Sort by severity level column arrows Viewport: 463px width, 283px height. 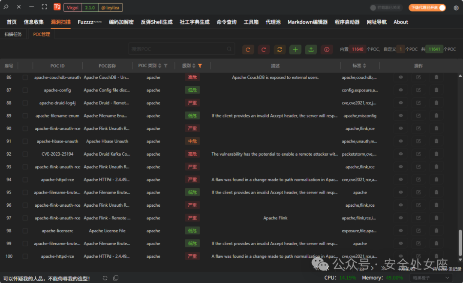[194, 66]
